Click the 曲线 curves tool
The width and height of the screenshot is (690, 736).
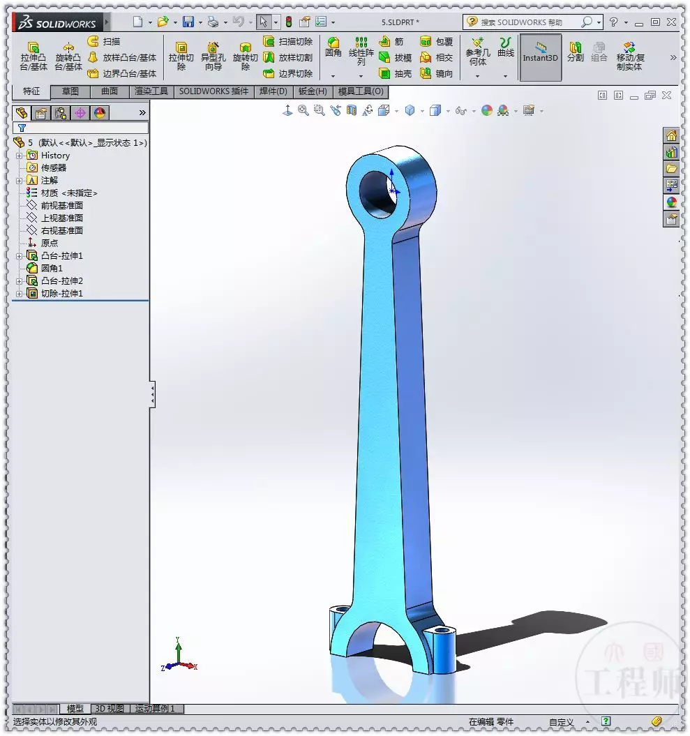[506, 47]
